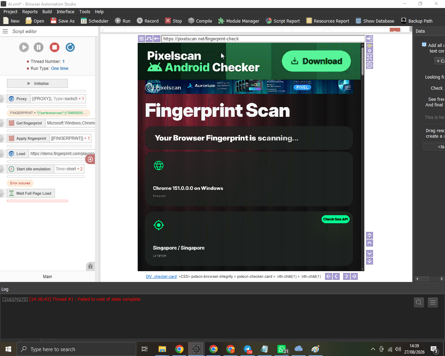Click the Open project toolbar button
The height and width of the screenshot is (356, 445).
pyautogui.click(x=35, y=21)
